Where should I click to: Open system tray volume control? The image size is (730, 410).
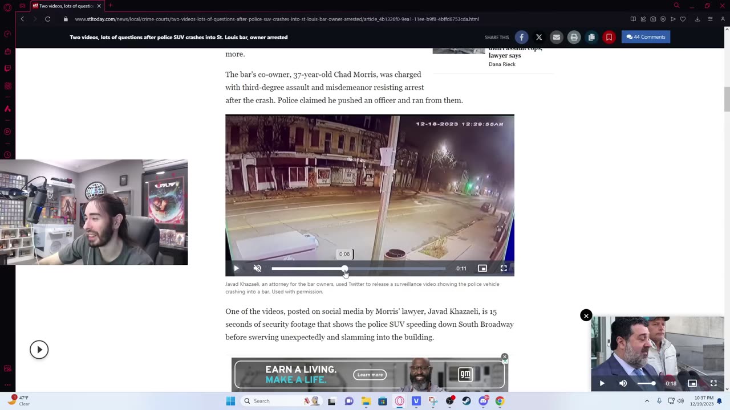(x=680, y=401)
